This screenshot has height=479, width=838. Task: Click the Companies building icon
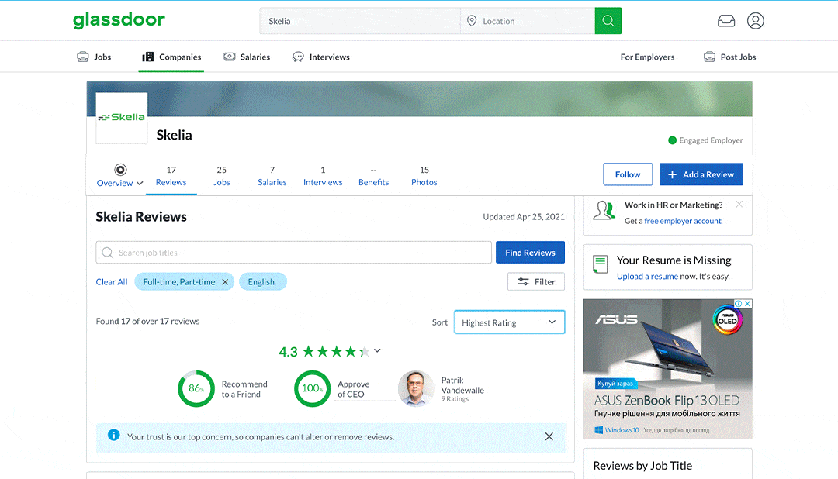pos(148,57)
